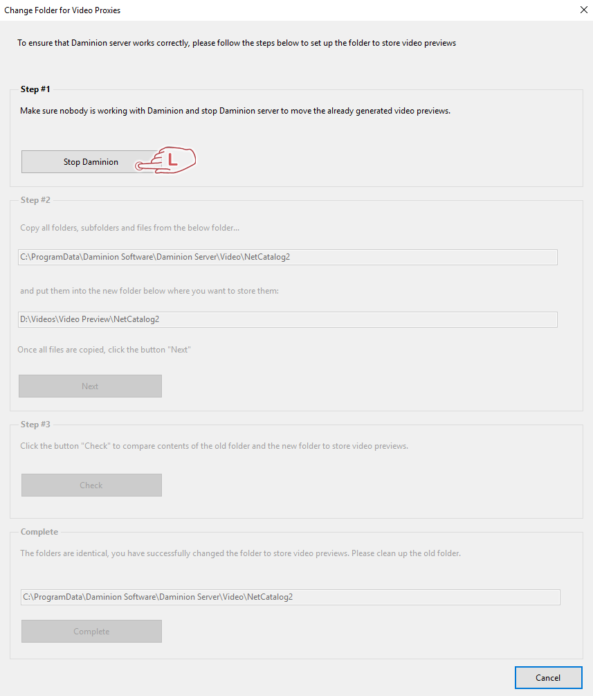Click the "Copy all folders, subfolders and files" text
The image size is (593, 696).
pos(130,228)
